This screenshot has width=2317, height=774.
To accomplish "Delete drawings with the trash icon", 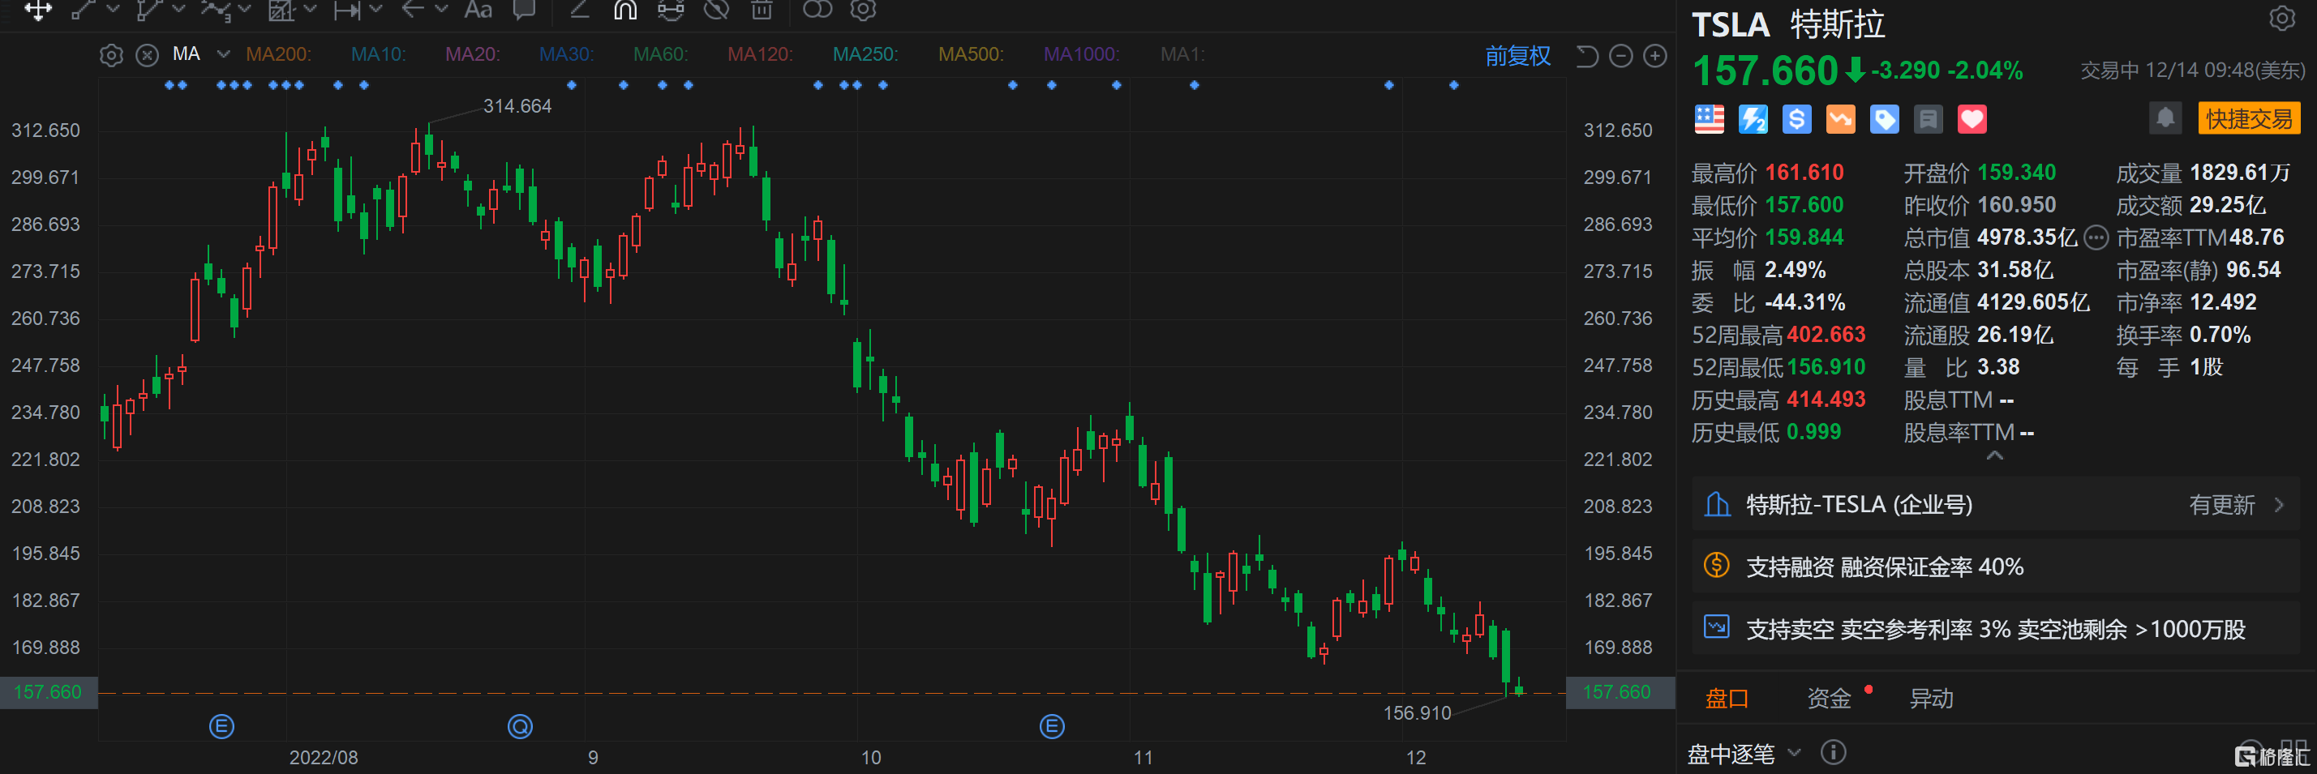I will pyautogui.click(x=761, y=10).
